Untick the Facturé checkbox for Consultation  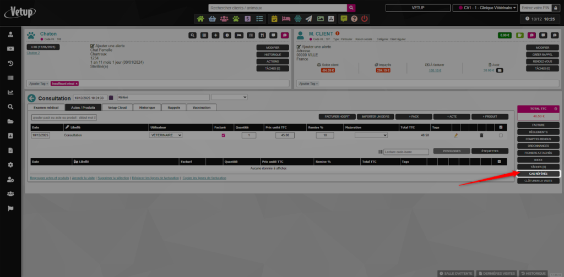223,135
